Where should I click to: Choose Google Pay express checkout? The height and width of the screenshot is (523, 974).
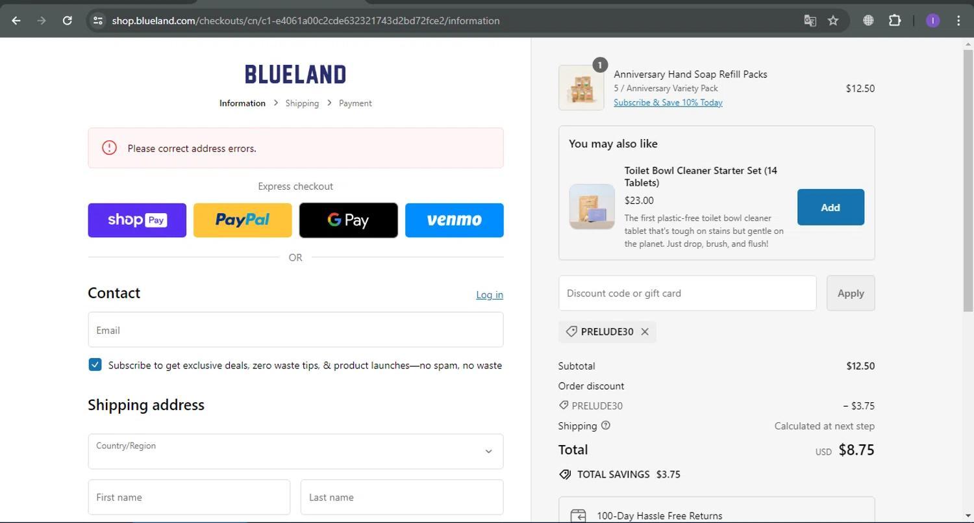349,220
